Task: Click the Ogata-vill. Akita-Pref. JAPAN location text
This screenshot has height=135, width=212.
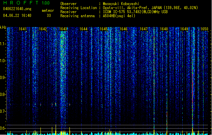Action: 150,8
